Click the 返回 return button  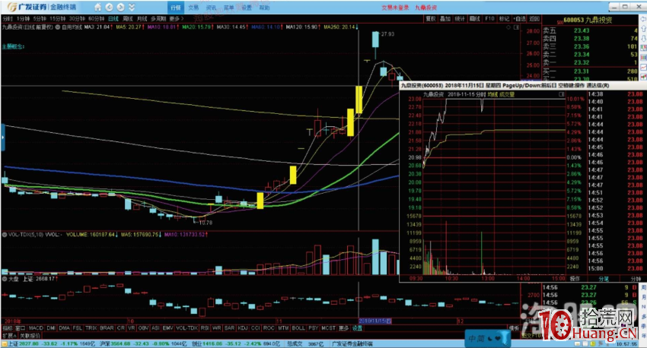tap(534, 18)
